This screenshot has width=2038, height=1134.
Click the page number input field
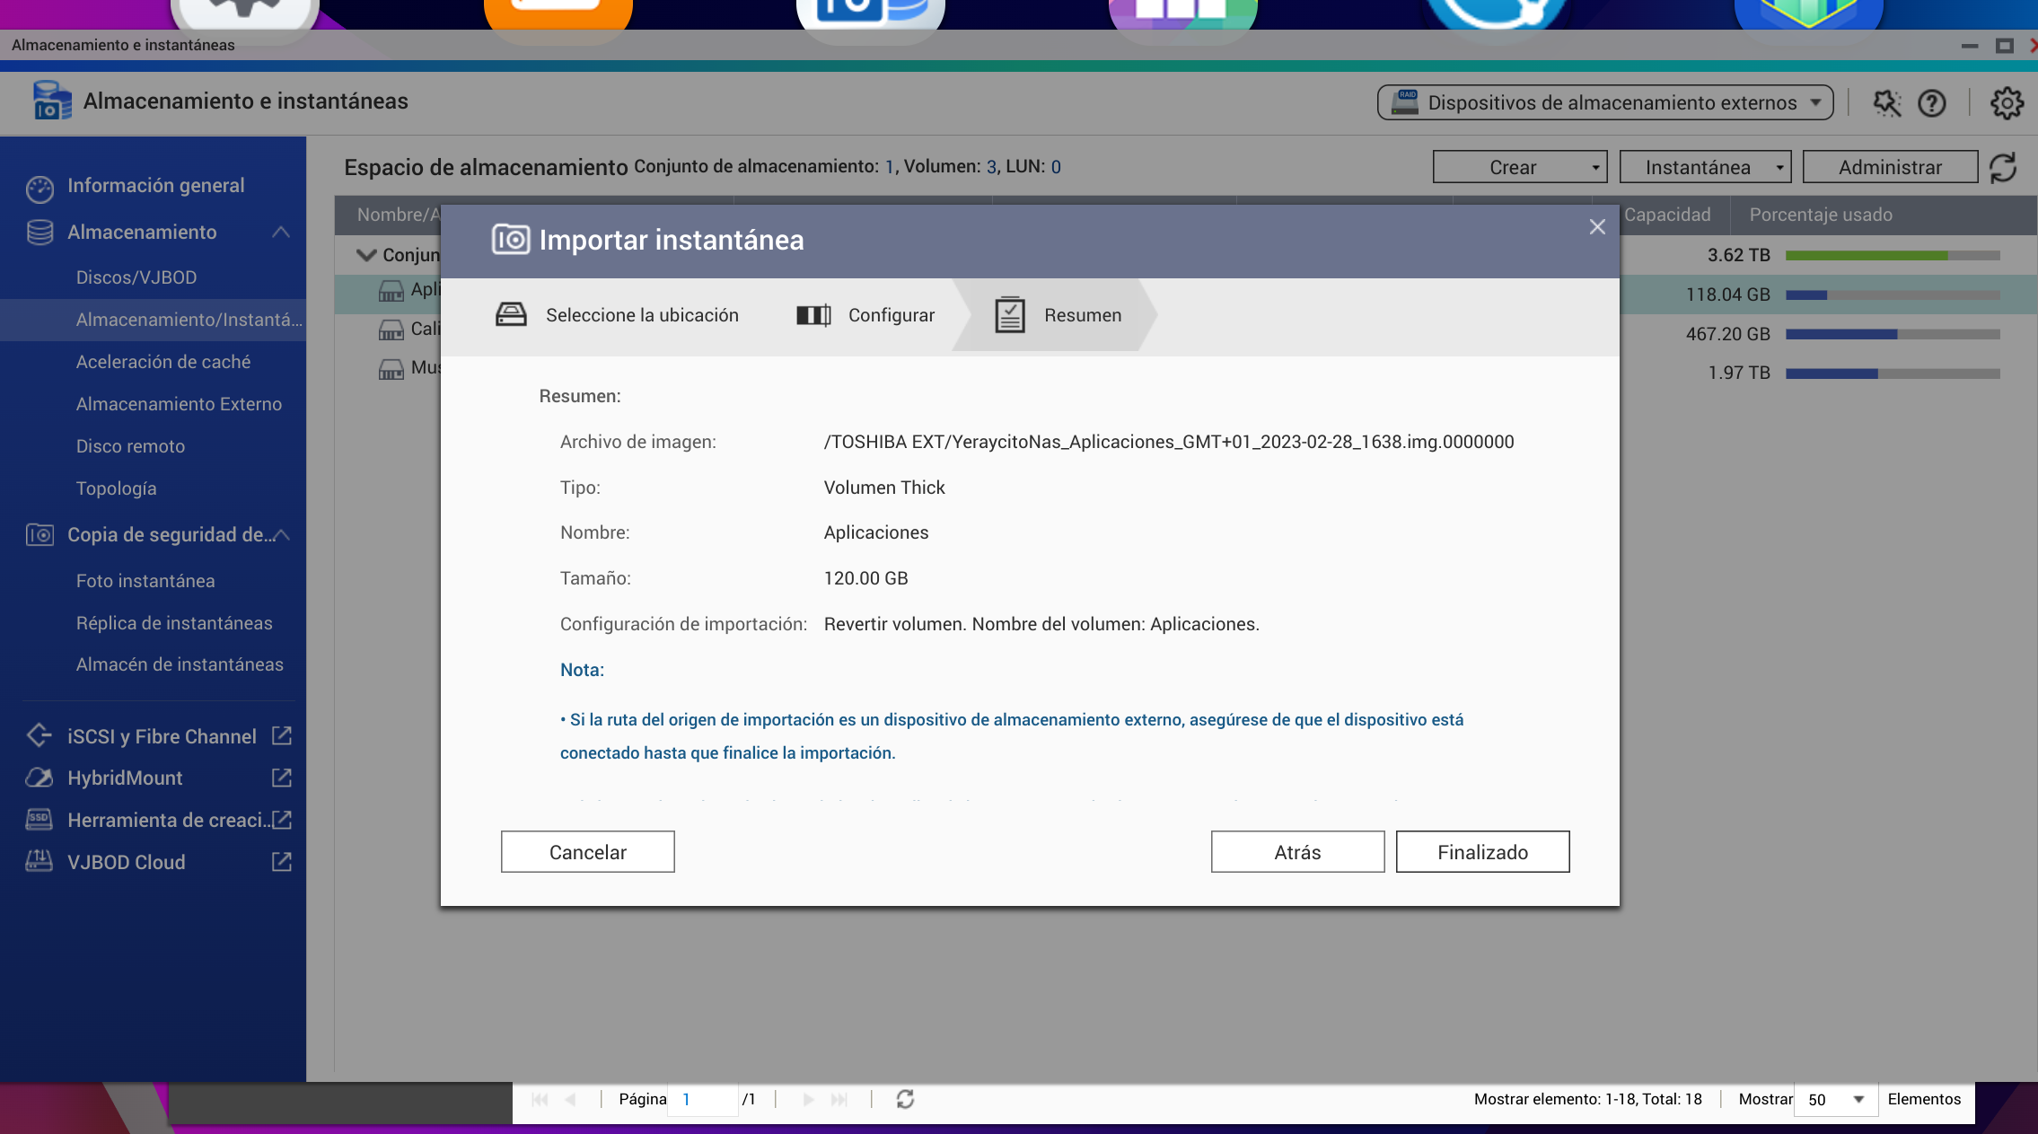[x=705, y=1099]
